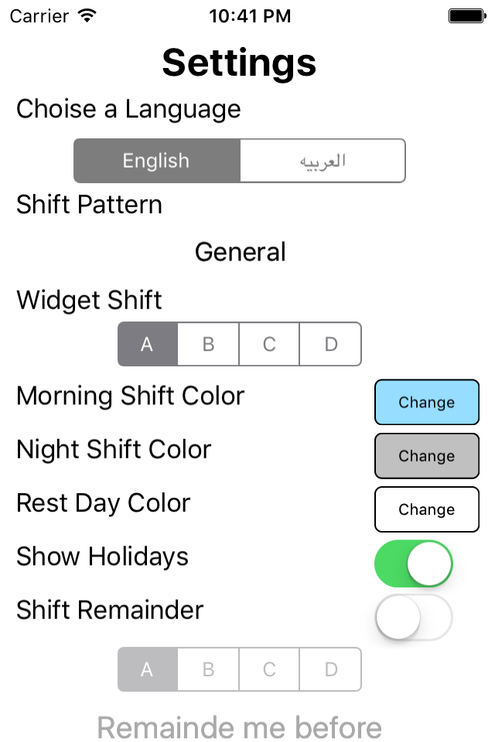Tap the General shift pattern value
Image resolution: width=495 pixels, height=742 pixels.
pos(240,252)
